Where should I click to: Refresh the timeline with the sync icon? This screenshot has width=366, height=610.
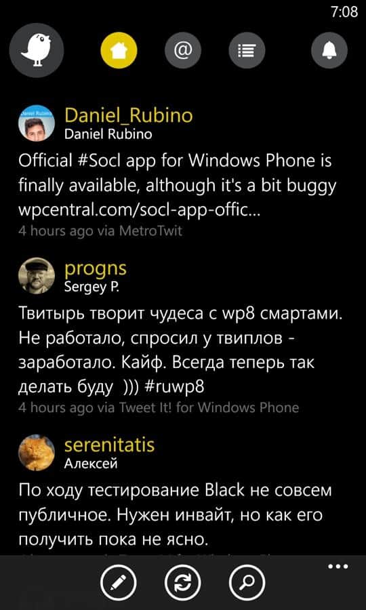[183, 582]
